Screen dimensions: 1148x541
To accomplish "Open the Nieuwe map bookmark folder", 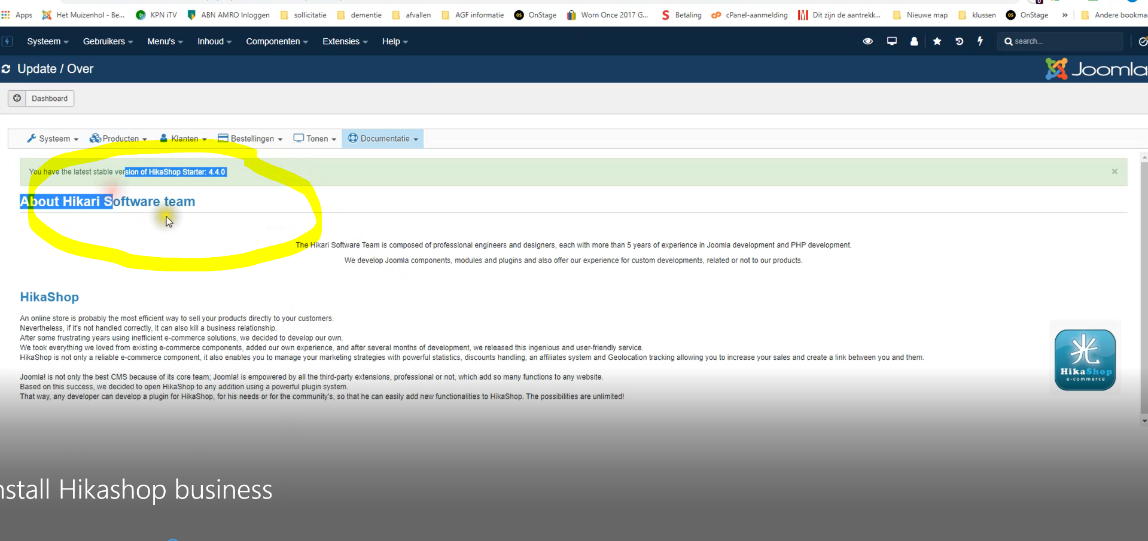I will point(920,15).
